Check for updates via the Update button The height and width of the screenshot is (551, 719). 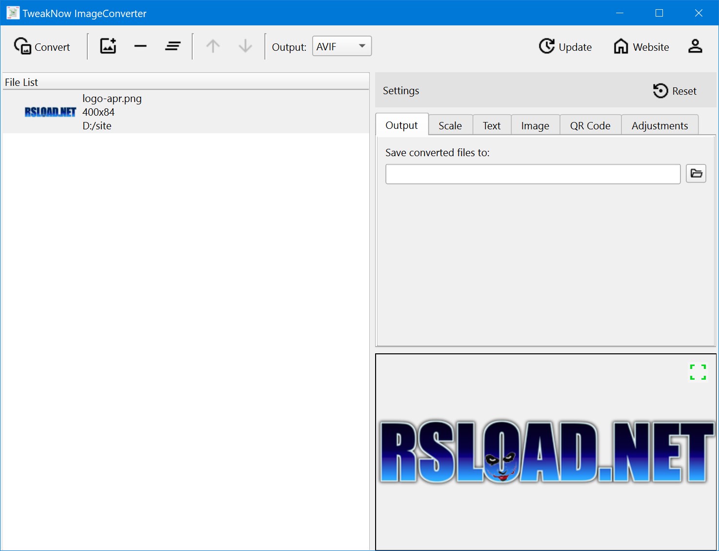pos(565,47)
